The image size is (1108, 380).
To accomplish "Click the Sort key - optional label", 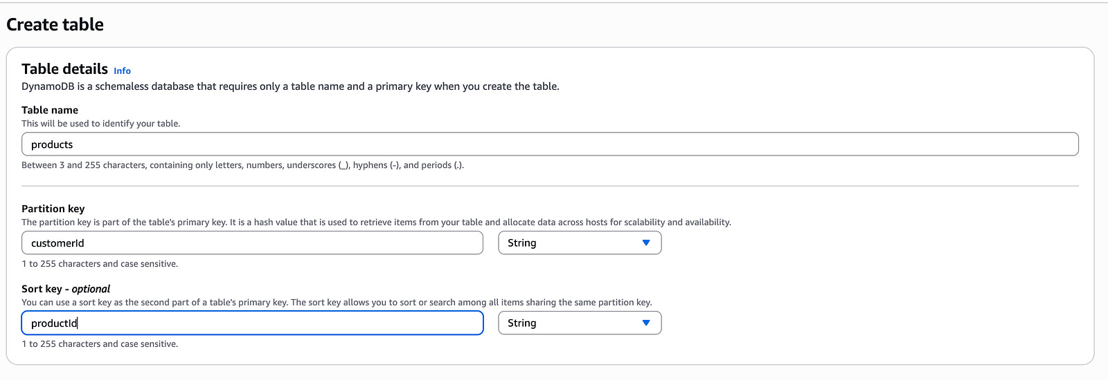I will [x=66, y=289].
